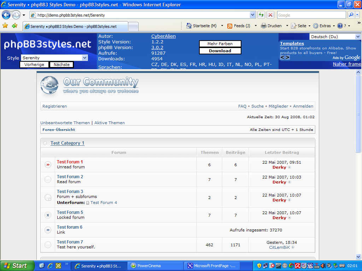Click the Nächste style button
The image size is (362, 271).
pos(62,65)
